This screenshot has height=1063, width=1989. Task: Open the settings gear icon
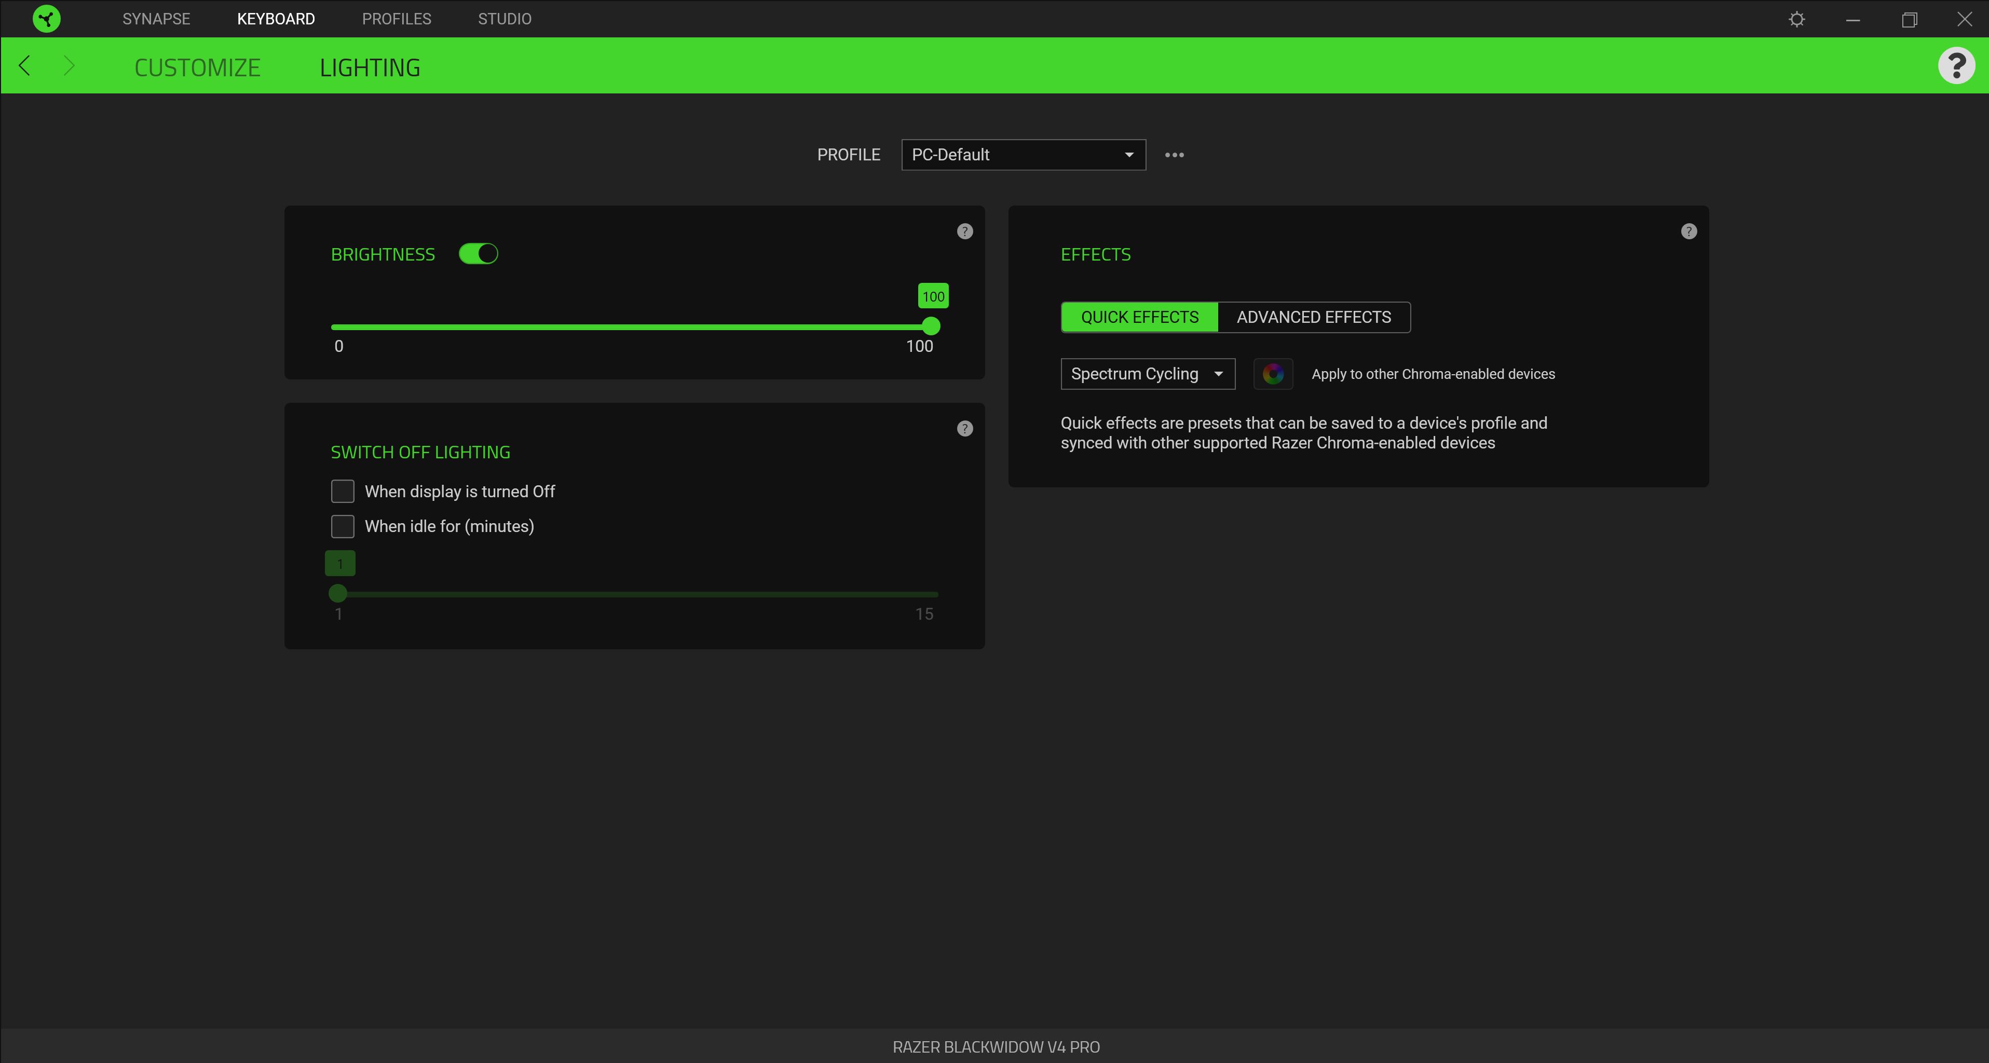coord(1797,19)
